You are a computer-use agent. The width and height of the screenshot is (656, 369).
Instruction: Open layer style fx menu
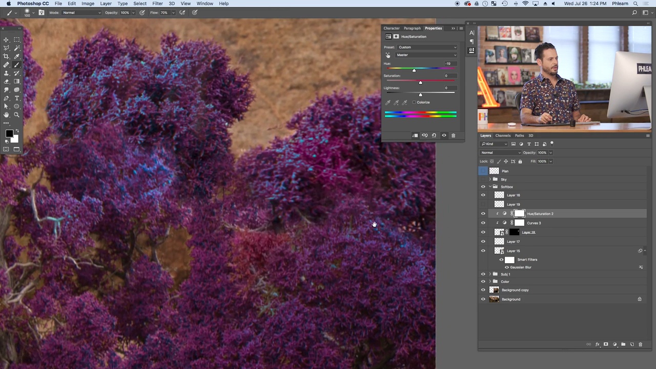(x=597, y=344)
